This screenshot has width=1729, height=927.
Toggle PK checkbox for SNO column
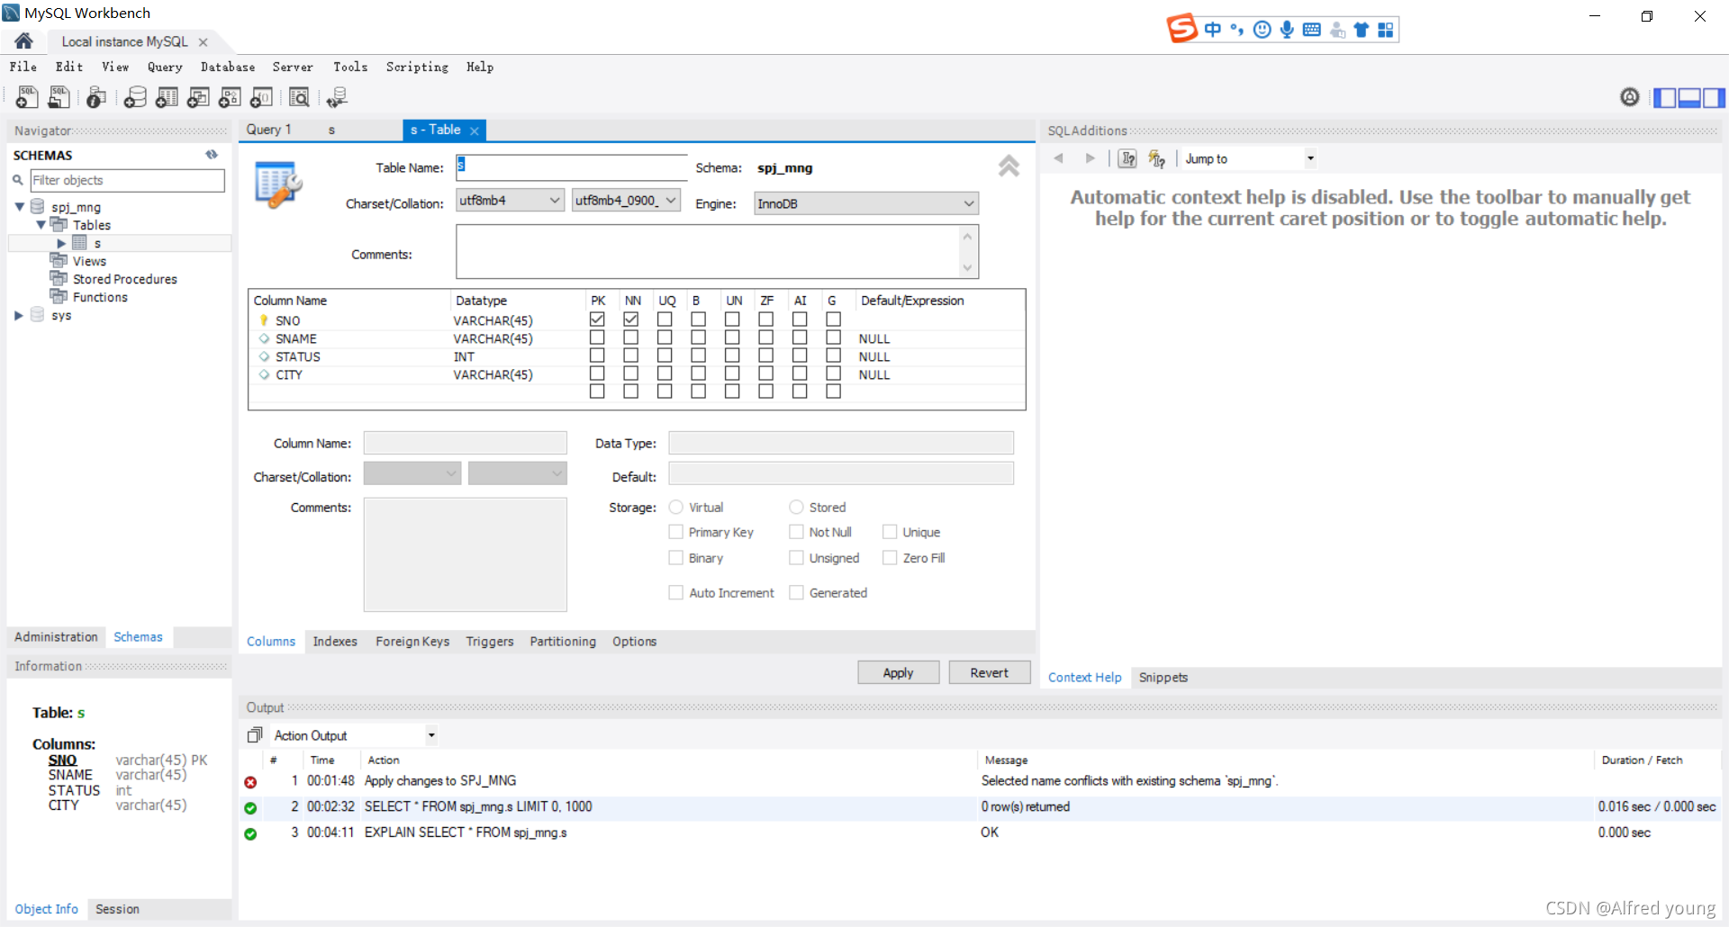coord(597,319)
